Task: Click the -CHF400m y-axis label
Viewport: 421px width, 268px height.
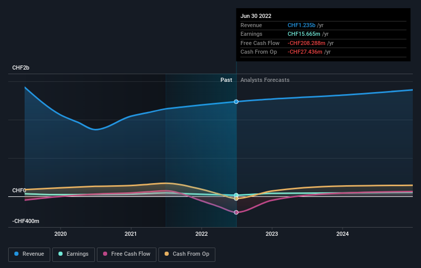Action: tap(26, 221)
